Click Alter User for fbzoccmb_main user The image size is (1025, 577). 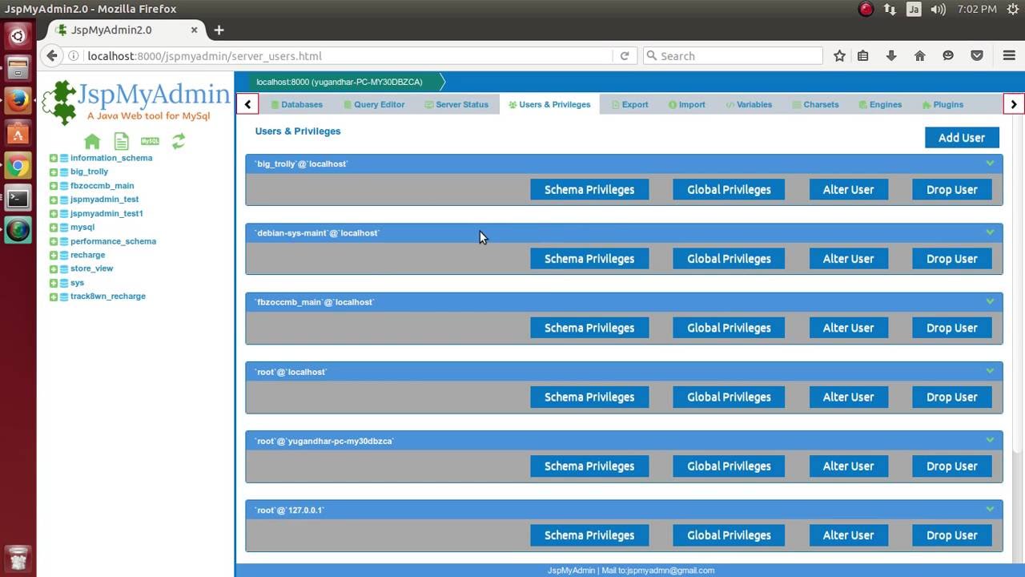coord(848,328)
